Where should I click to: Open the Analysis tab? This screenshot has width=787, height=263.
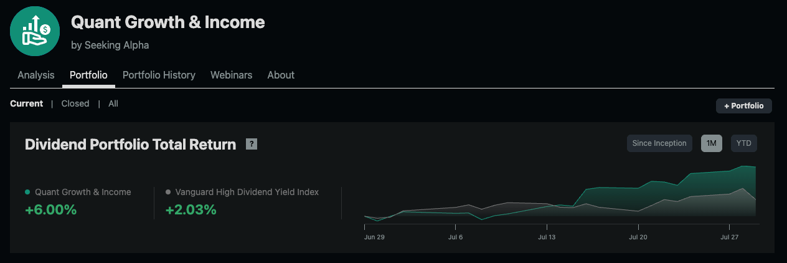[x=36, y=75]
